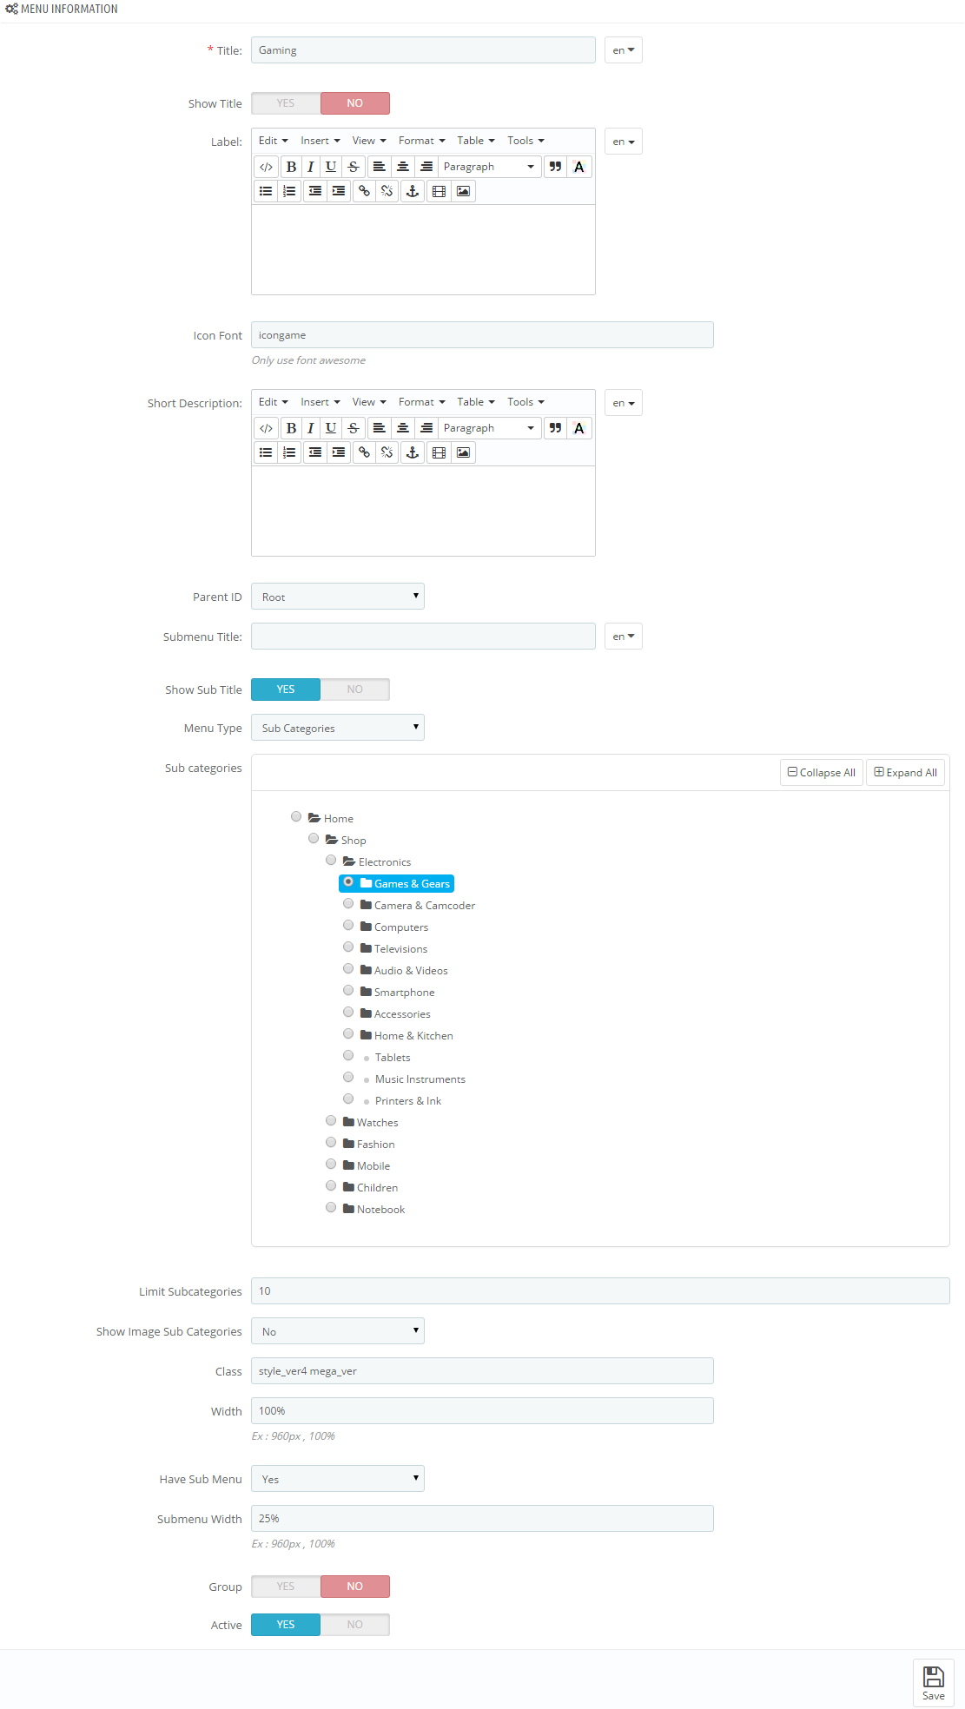Click the Expand All button
The height and width of the screenshot is (1709, 965).
(906, 773)
